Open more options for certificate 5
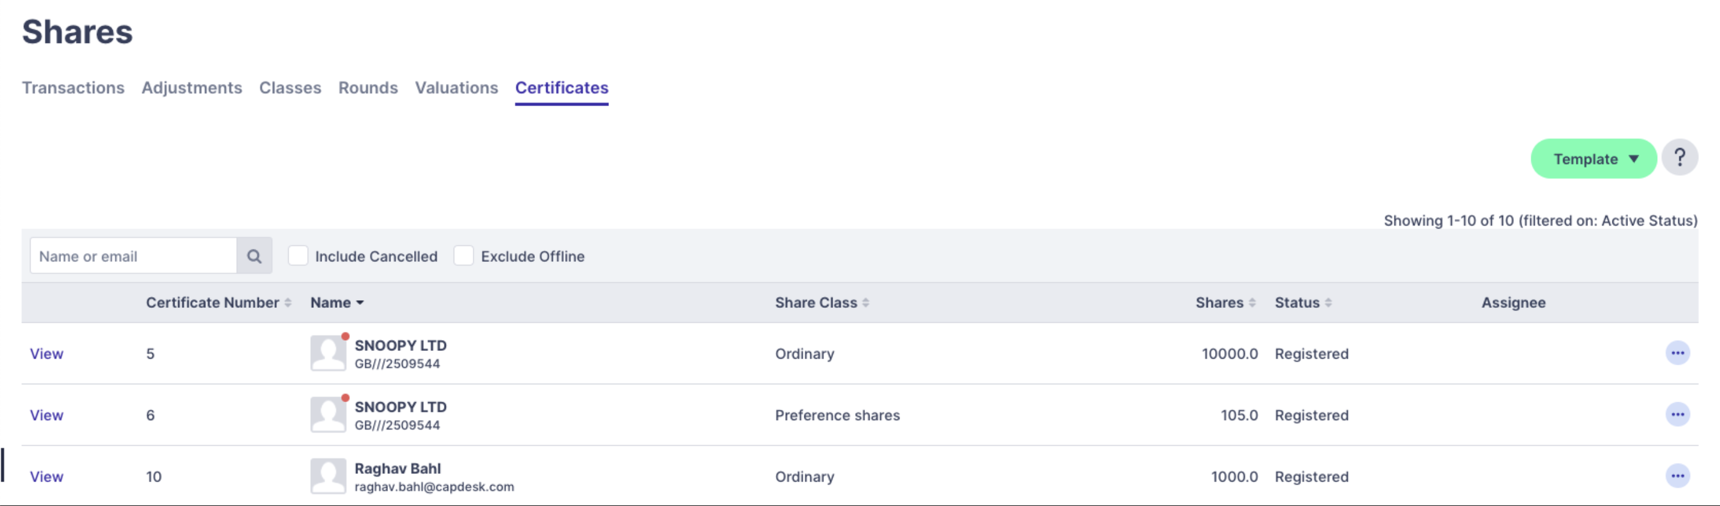This screenshot has height=506, width=1720. 1677,353
